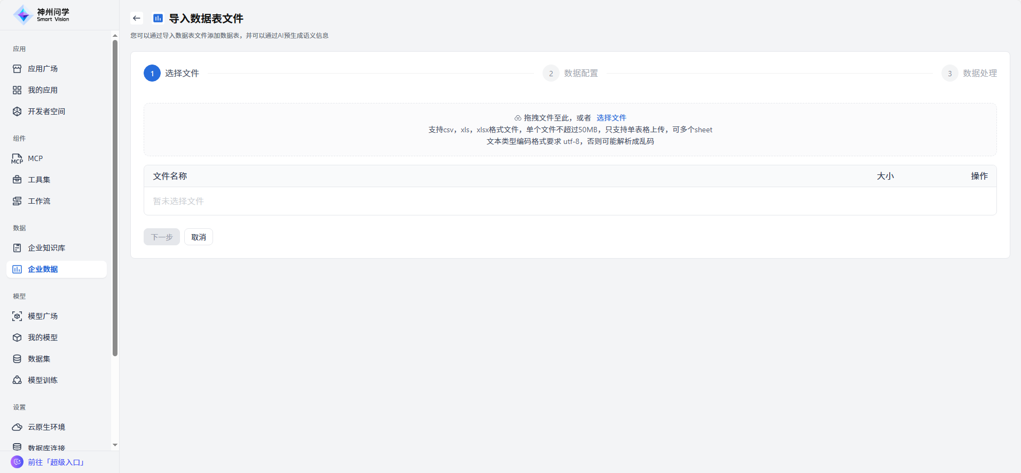1021x473 pixels.
Task: Click the 选择文件 link to upload
Action: [611, 118]
